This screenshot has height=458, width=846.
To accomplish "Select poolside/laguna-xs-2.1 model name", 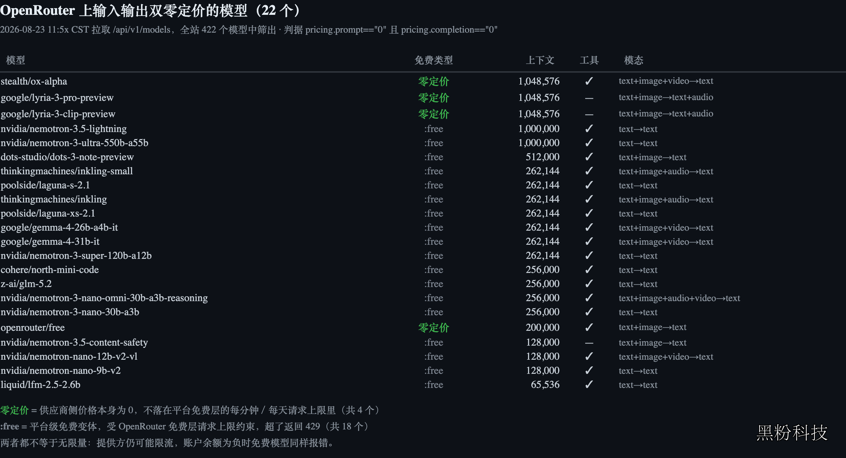I will (48, 213).
